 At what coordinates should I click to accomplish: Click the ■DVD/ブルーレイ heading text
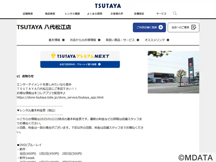pos(29,145)
